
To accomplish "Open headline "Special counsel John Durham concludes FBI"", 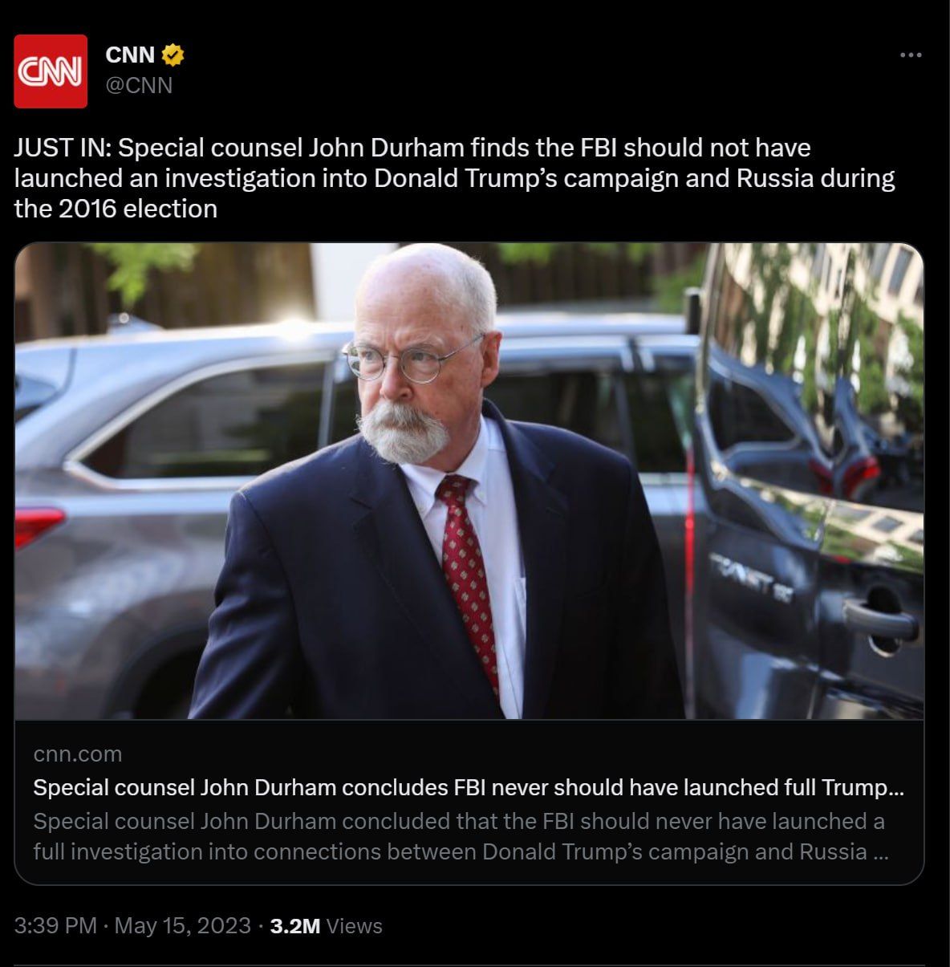I will (469, 788).
